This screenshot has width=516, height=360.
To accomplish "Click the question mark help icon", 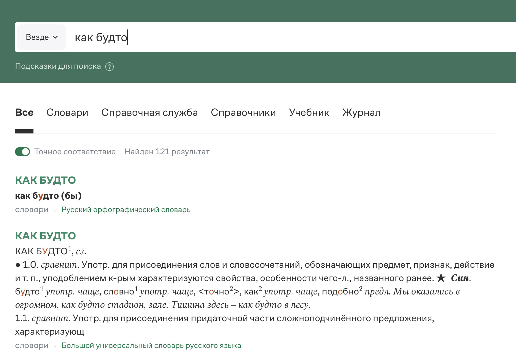I will (x=110, y=66).
